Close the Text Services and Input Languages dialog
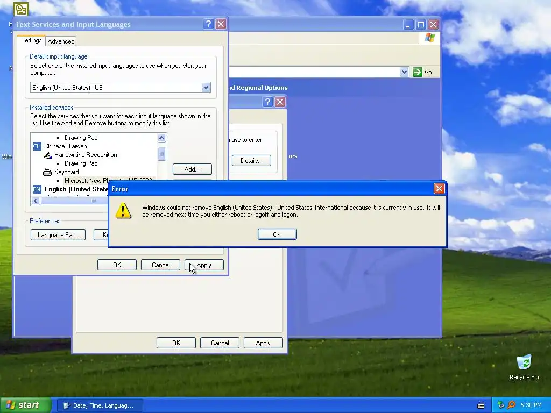The image size is (551, 413). (221, 24)
